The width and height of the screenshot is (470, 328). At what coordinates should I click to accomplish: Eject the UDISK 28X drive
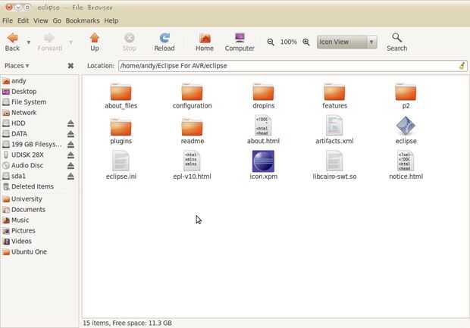[70, 155]
